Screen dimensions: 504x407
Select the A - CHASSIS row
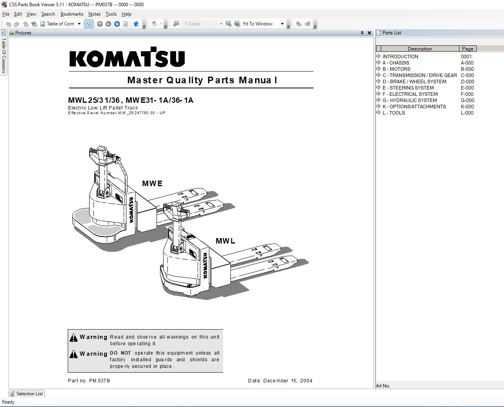click(426, 63)
